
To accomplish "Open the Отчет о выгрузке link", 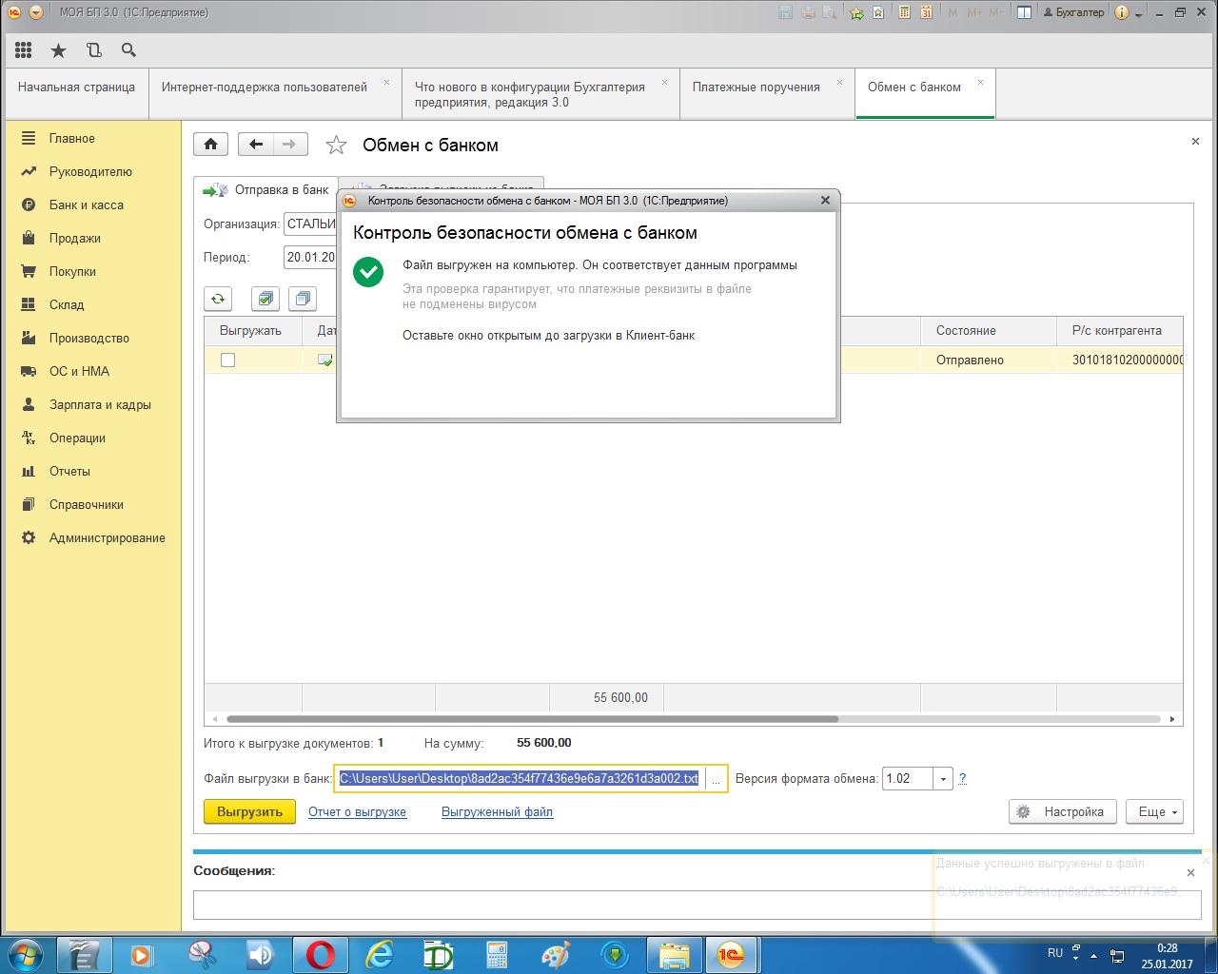I will pos(357,811).
